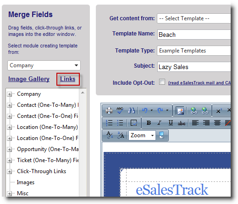Viewport: 238px width, 204px height.
Task: Toggle Italic text formatting
Action: 160,123
